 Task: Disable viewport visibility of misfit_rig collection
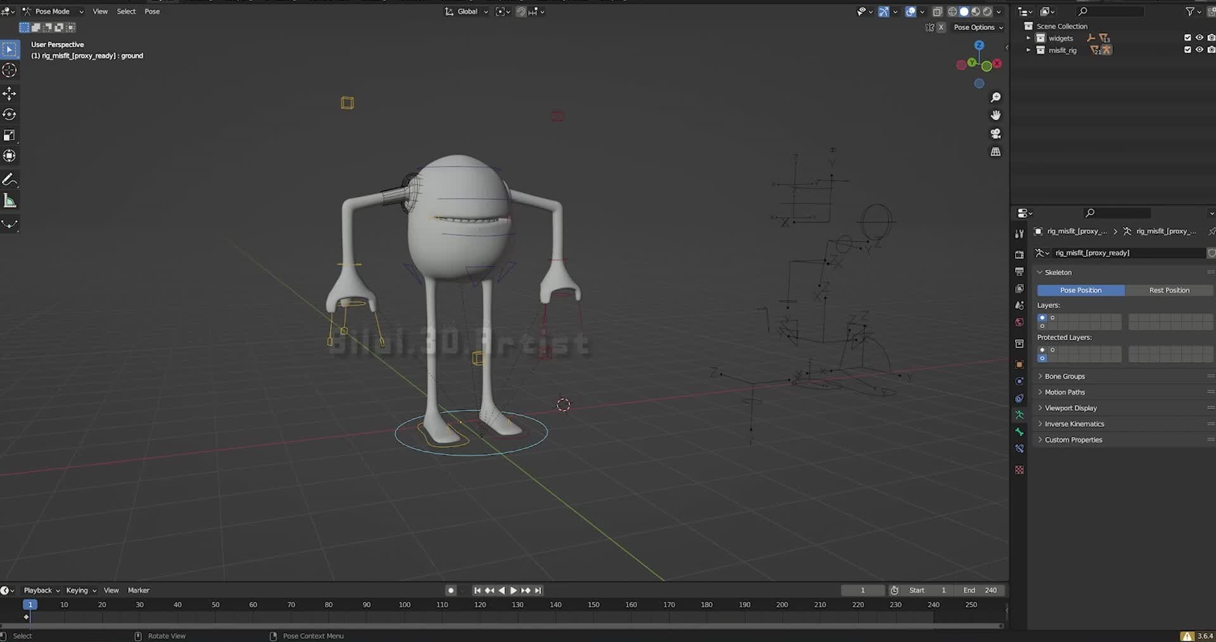[1199, 50]
